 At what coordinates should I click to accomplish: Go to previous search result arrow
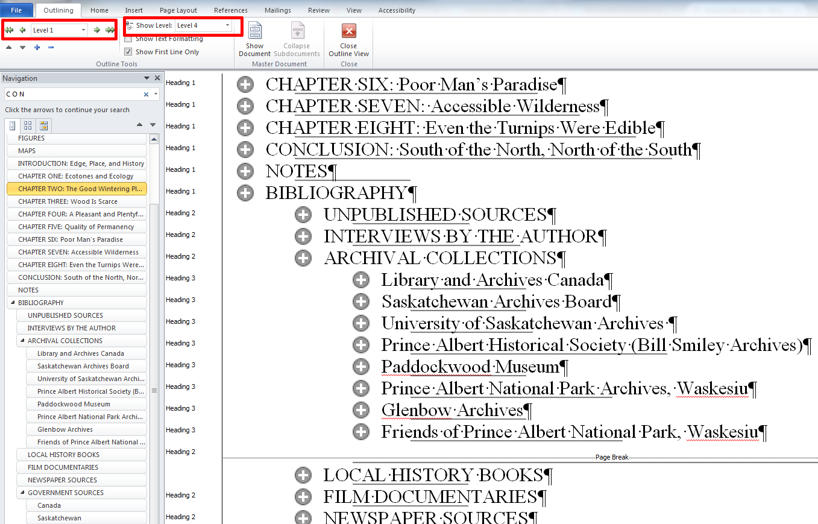point(139,125)
